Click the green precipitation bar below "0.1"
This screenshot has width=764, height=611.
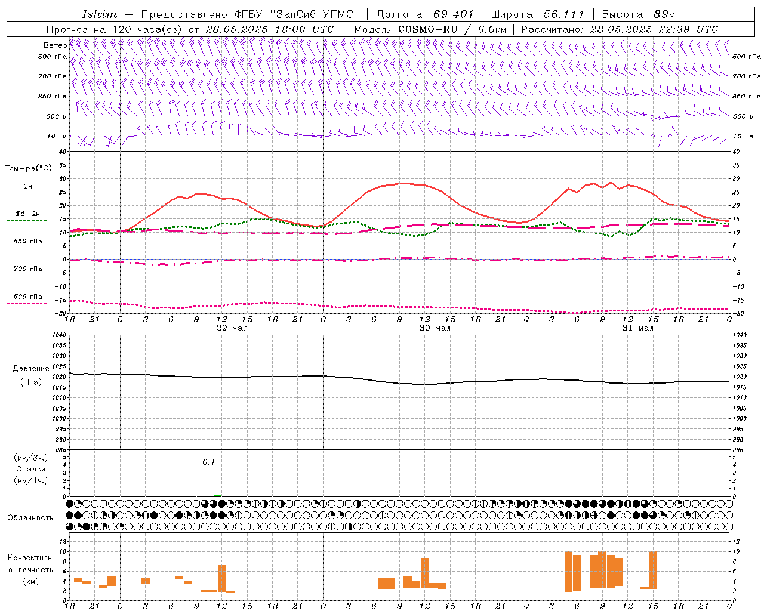[218, 495]
